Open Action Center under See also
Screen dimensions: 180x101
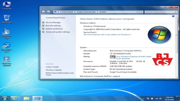pos(52,67)
